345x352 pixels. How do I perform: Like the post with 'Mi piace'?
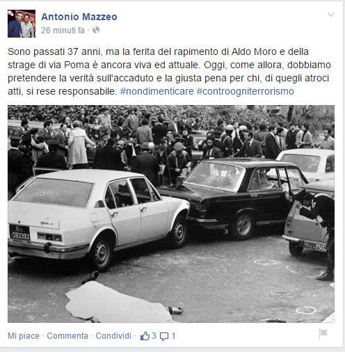[24, 336]
